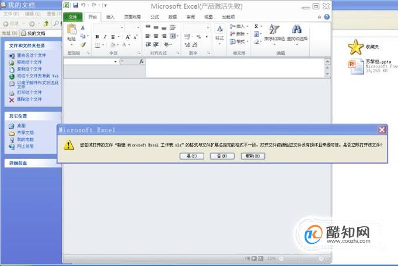
Task: Toggle Top Align in the alignment group
Action: pos(148,27)
